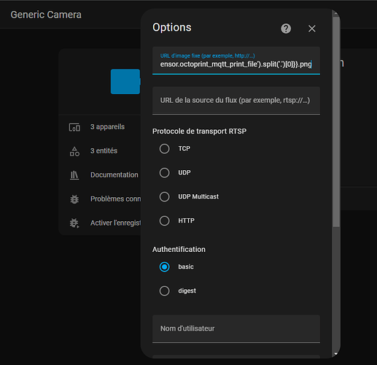Open the 3 appareils link
Image resolution: width=377 pixels, height=365 pixels.
click(x=107, y=127)
